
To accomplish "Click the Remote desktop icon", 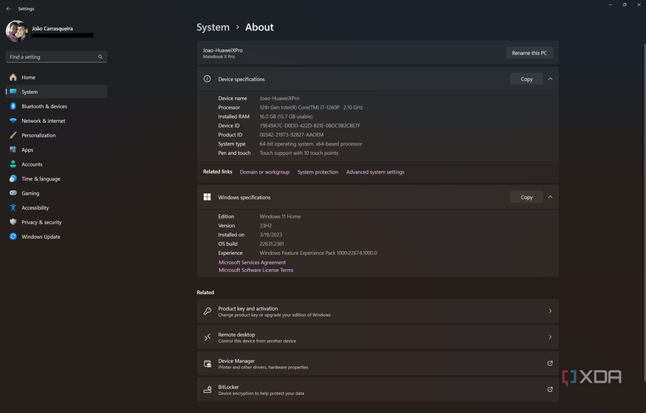I will tap(208, 337).
